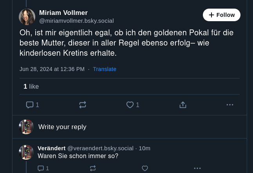Viewport: 253px width, 173px height.
Task: Repost Miriam Vollmer's post
Action: (x=83, y=105)
